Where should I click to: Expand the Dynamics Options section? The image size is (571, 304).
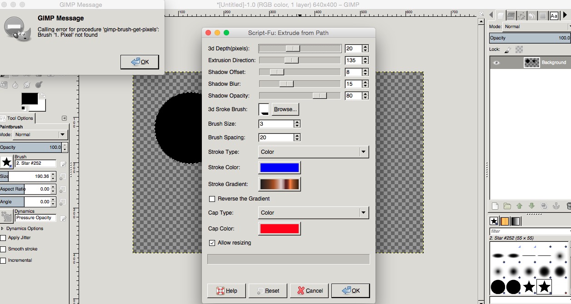(3, 229)
